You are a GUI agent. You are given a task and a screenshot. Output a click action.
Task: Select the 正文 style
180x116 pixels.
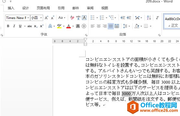pos(172,22)
